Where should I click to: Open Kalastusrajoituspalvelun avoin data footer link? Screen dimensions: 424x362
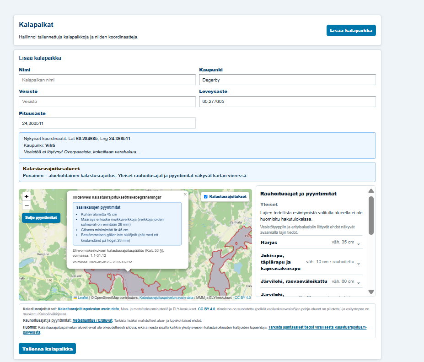(x=88, y=309)
